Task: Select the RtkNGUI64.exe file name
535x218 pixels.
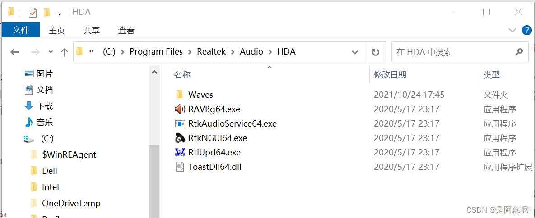Action: [x=217, y=138]
